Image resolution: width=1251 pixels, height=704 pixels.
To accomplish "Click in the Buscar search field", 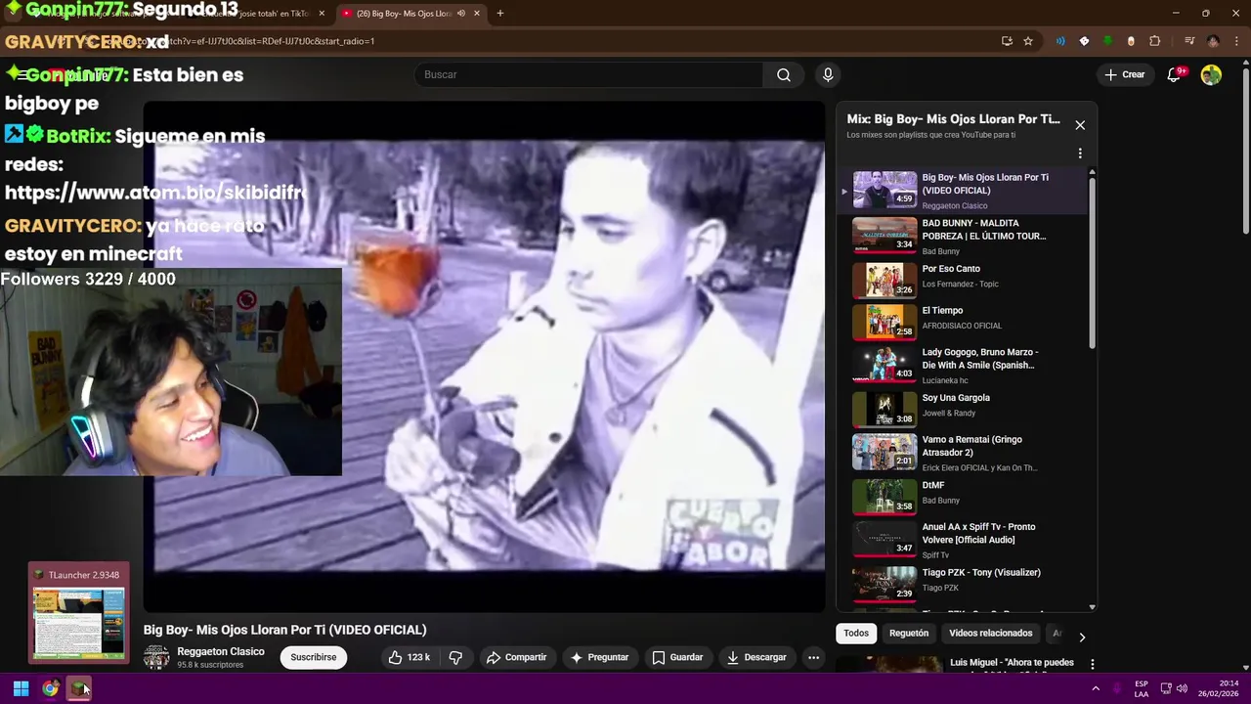I will [589, 74].
